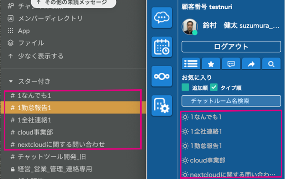Image resolution: width=285 pixels, height=179 pixels.
Task: Open 1全社連絡1 chat room in favorites
Action: [x=206, y=131]
